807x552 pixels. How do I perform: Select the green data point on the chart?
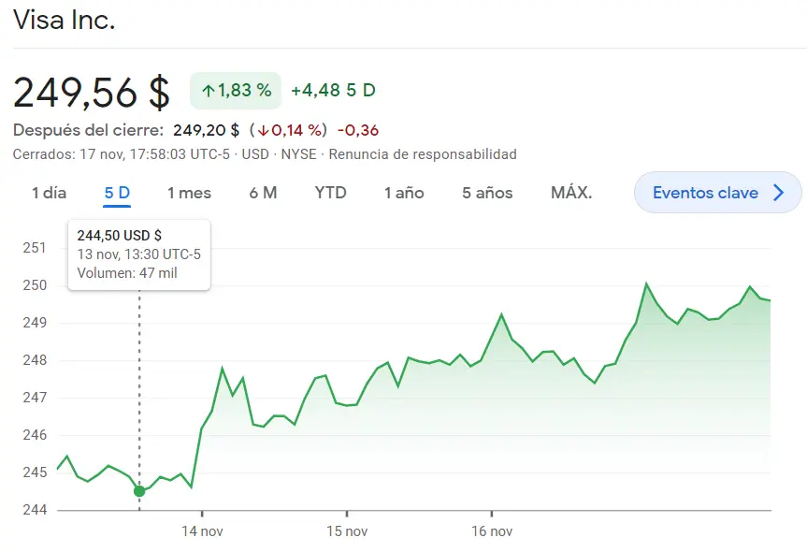tap(138, 490)
